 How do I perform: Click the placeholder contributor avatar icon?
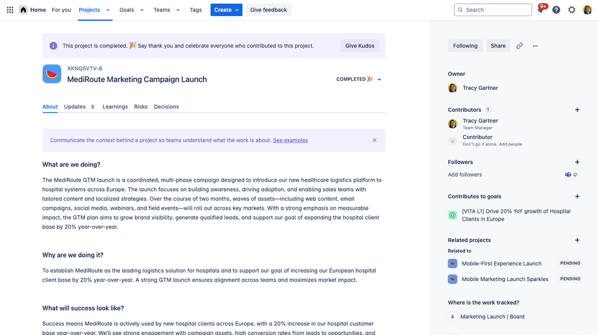453,141
